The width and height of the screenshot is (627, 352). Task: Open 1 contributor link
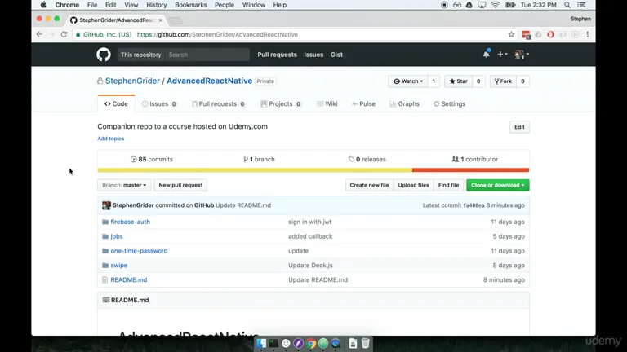(474, 159)
